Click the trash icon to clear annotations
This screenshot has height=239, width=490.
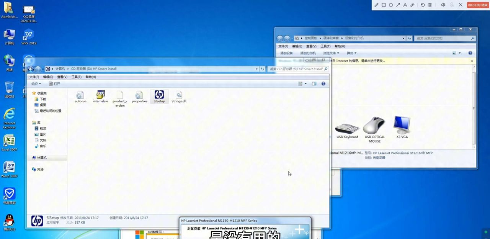point(430,5)
